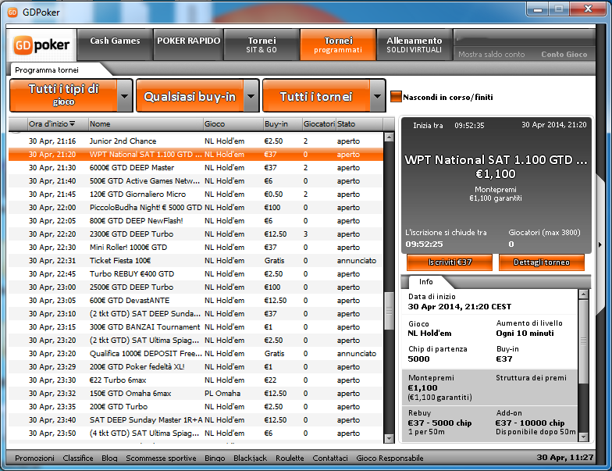612x471 pixels.
Task: Open the Qualsiasi buy-in dropdown arrow
Action: pyautogui.click(x=251, y=96)
